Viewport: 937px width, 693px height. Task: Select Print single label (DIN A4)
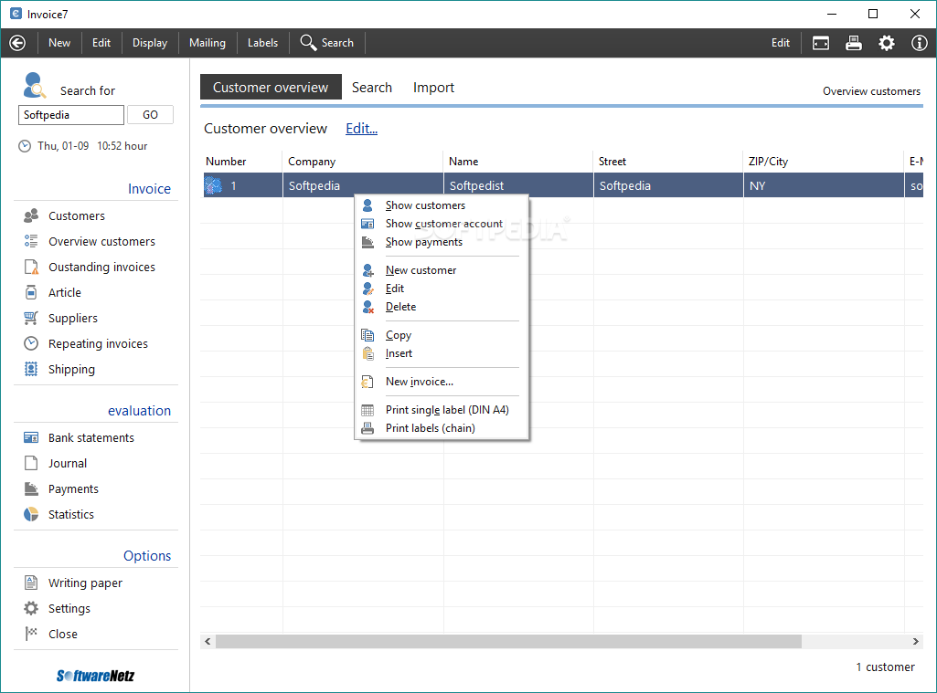click(x=442, y=410)
